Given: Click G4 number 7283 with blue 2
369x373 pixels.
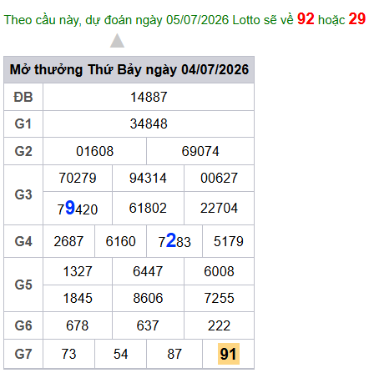Looking at the screenshot, I should click(174, 241).
